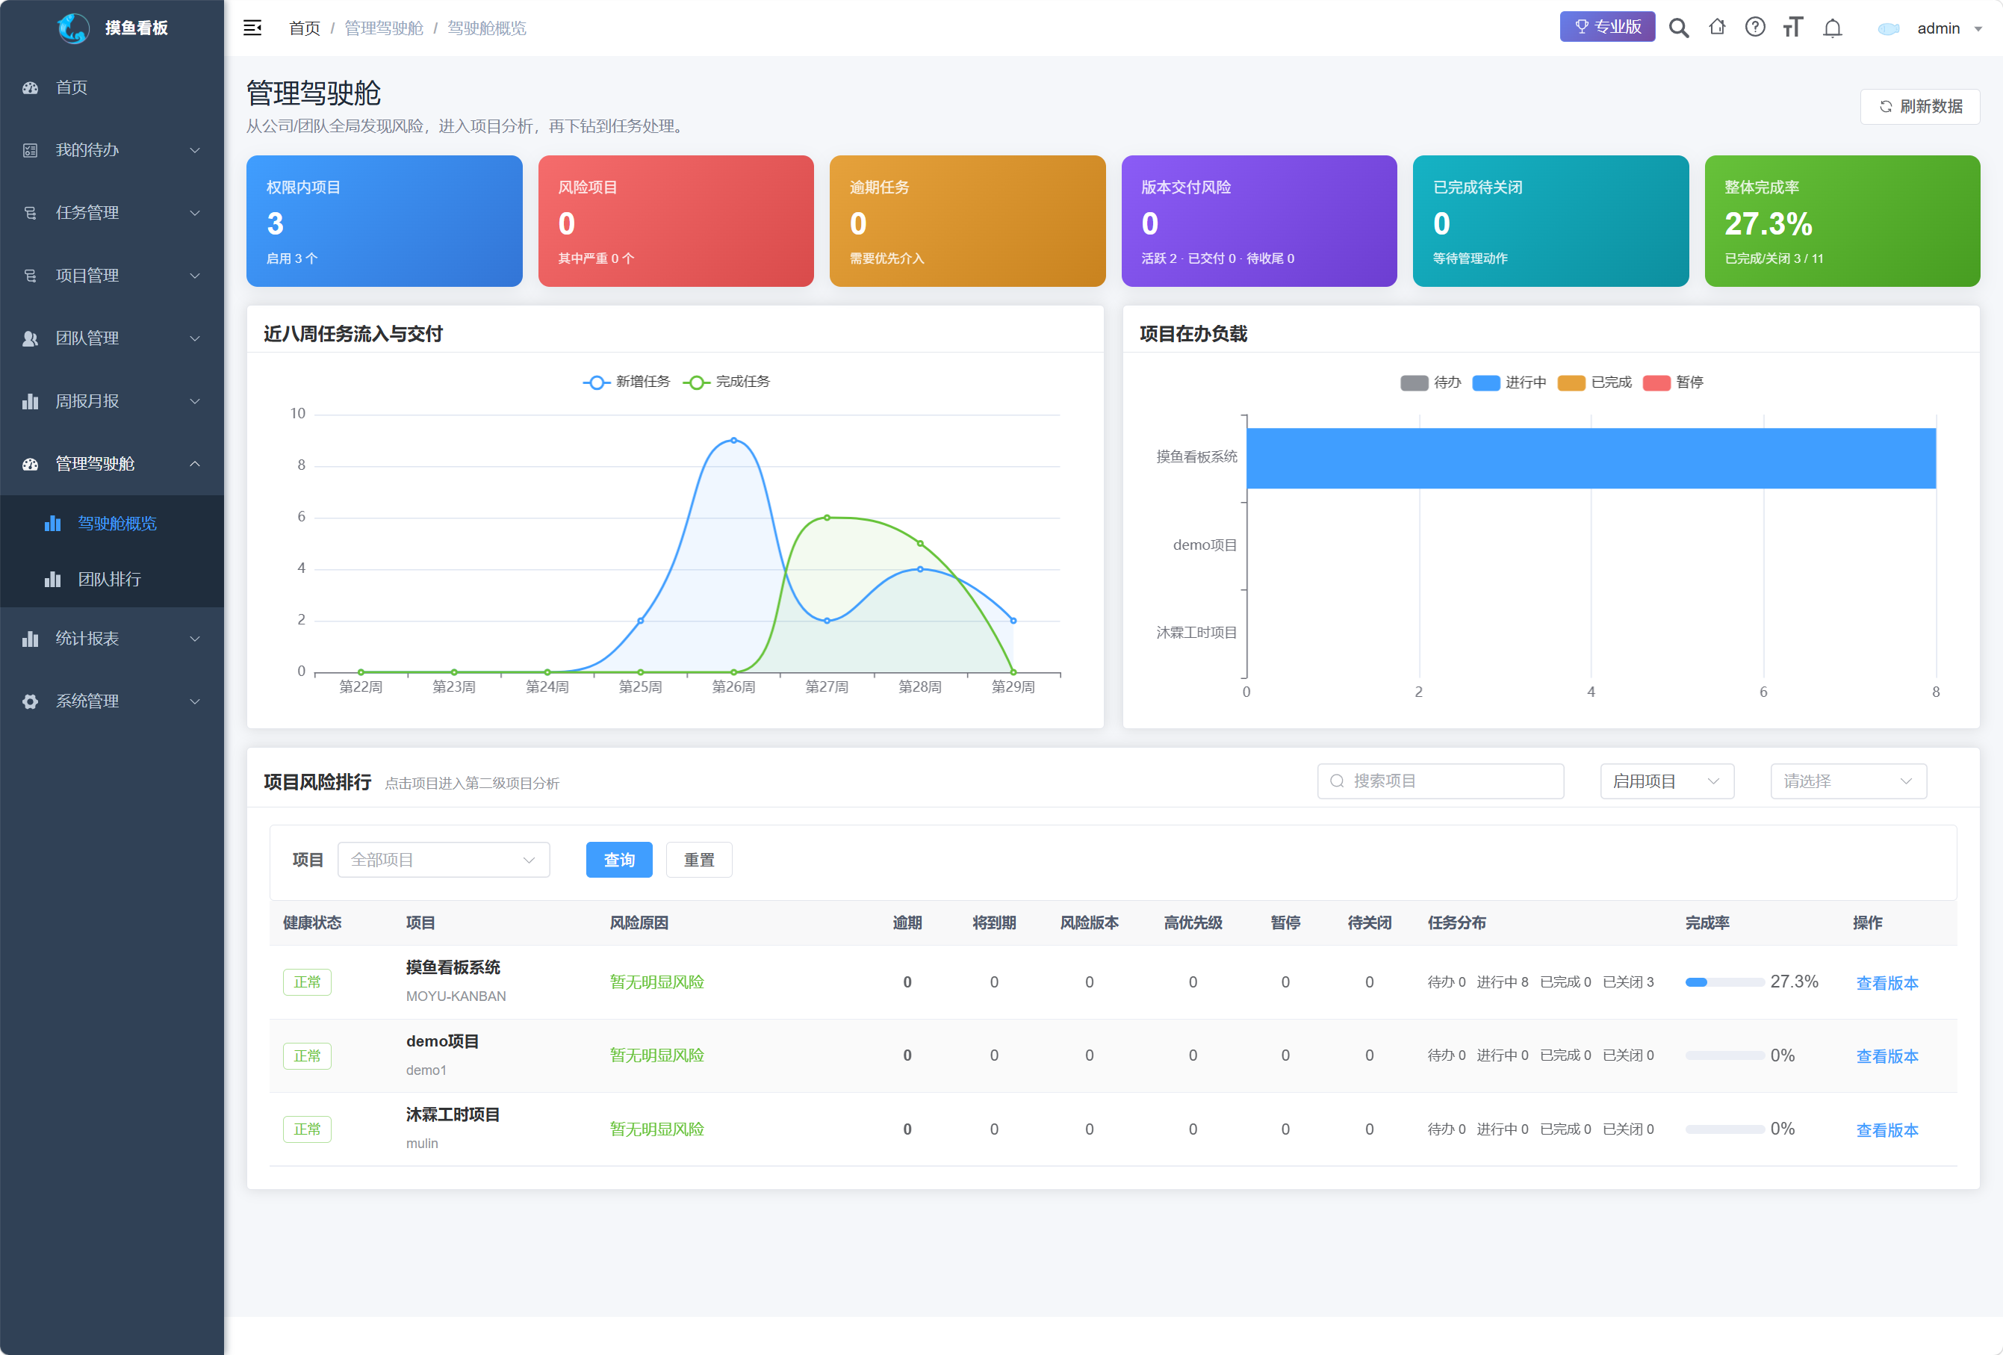Open font size adjustment icon
The width and height of the screenshot is (2003, 1355).
tap(1794, 28)
